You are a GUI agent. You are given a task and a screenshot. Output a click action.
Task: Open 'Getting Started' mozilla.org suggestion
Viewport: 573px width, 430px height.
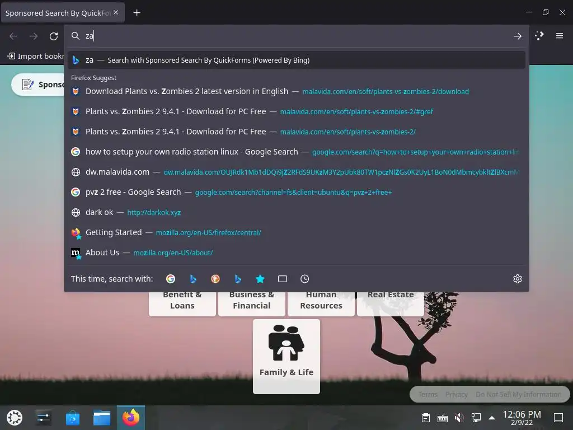click(x=297, y=232)
